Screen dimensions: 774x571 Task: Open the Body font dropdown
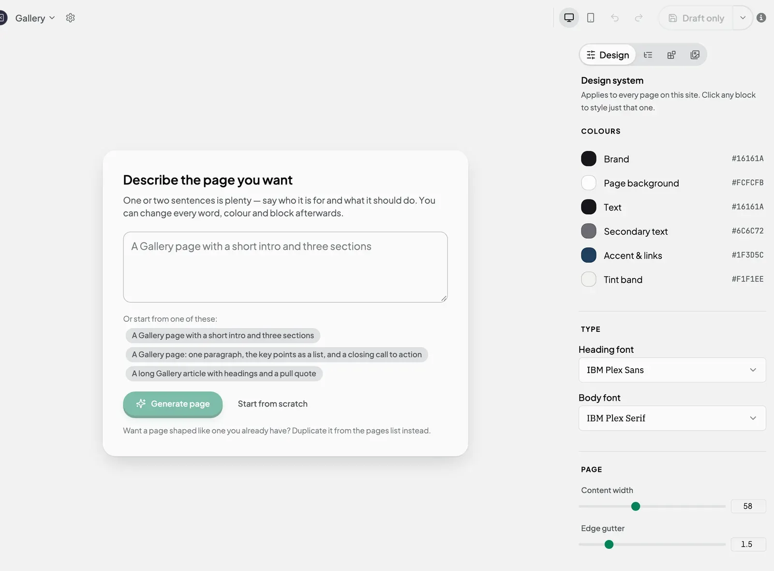pos(672,418)
